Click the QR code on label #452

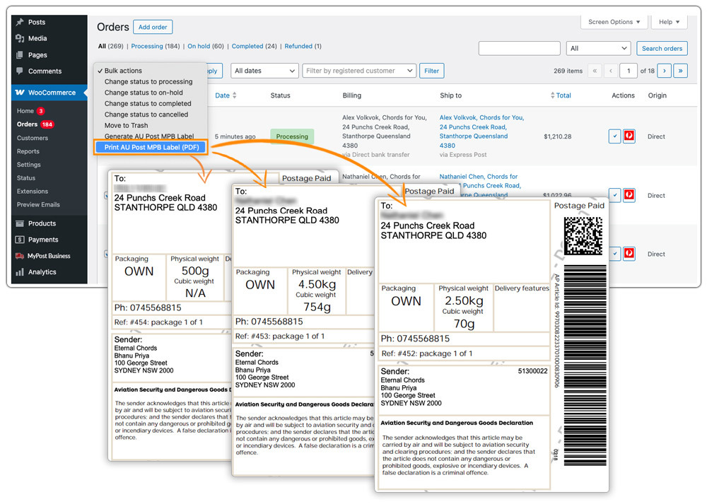pos(583,235)
